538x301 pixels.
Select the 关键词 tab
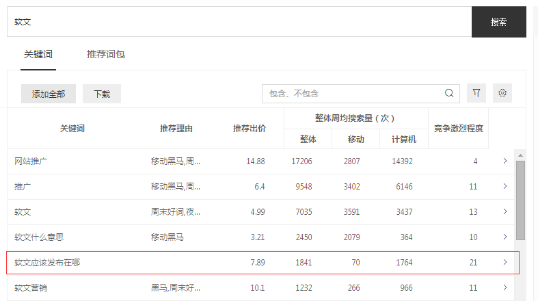(38, 54)
